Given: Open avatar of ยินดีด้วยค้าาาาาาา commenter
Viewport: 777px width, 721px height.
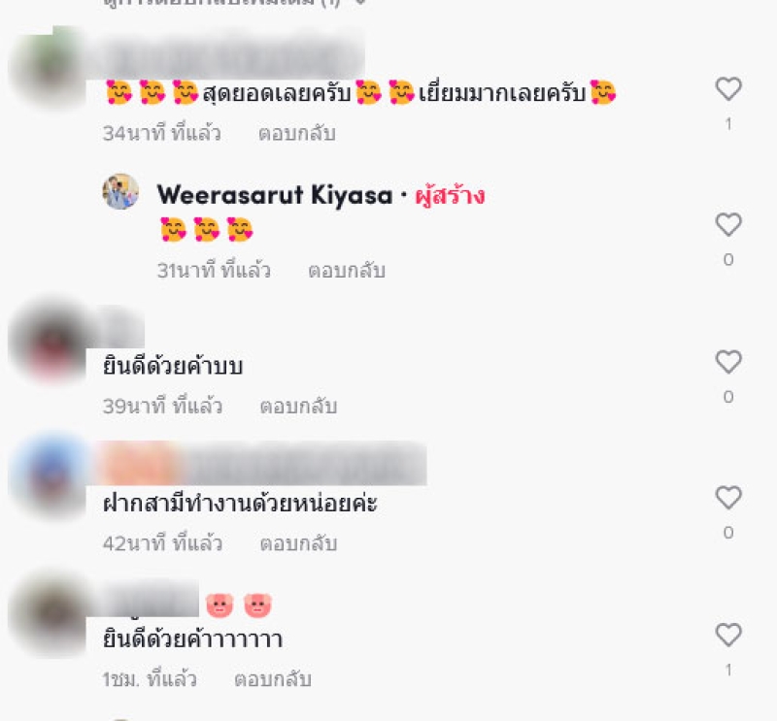Looking at the screenshot, I should (x=49, y=613).
